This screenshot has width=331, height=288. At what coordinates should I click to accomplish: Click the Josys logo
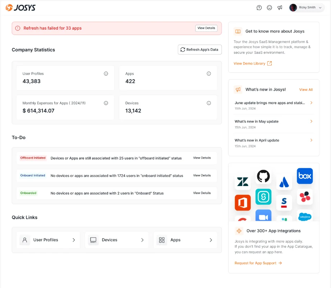[21, 8]
